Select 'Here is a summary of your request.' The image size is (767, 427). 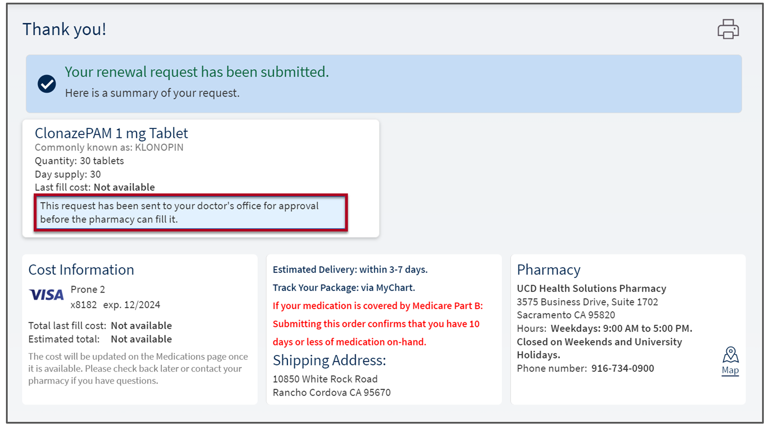tap(152, 93)
